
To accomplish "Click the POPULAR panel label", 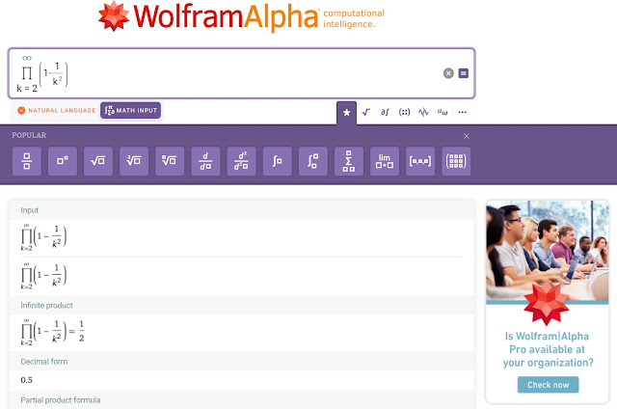I will 29,135.
